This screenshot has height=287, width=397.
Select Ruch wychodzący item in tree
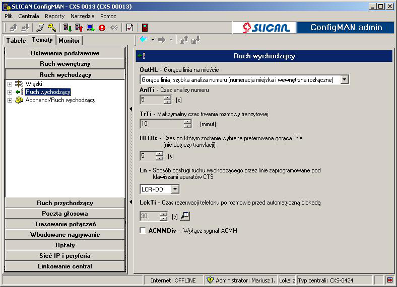[x=48, y=92]
